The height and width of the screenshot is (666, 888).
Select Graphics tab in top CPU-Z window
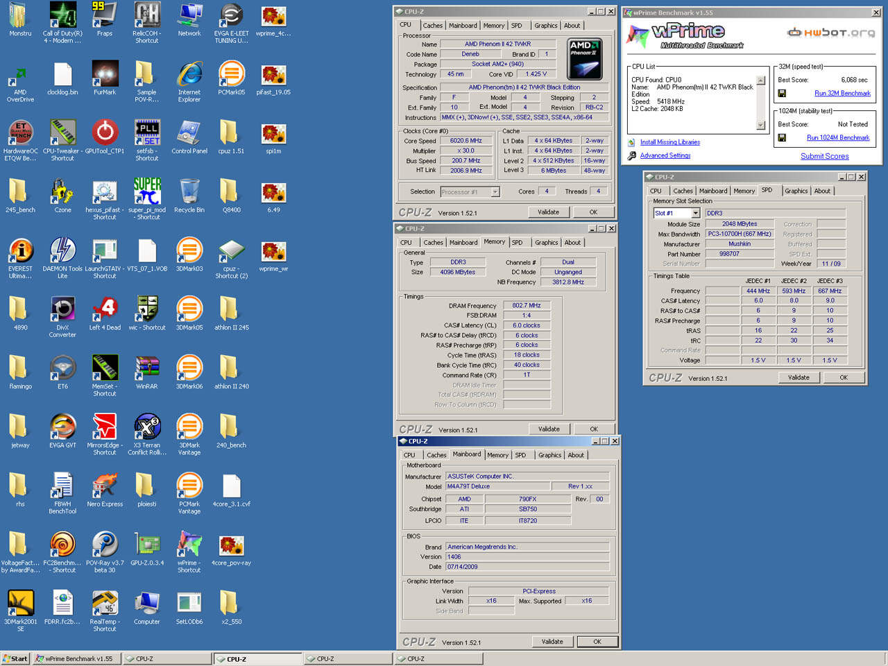tap(545, 26)
